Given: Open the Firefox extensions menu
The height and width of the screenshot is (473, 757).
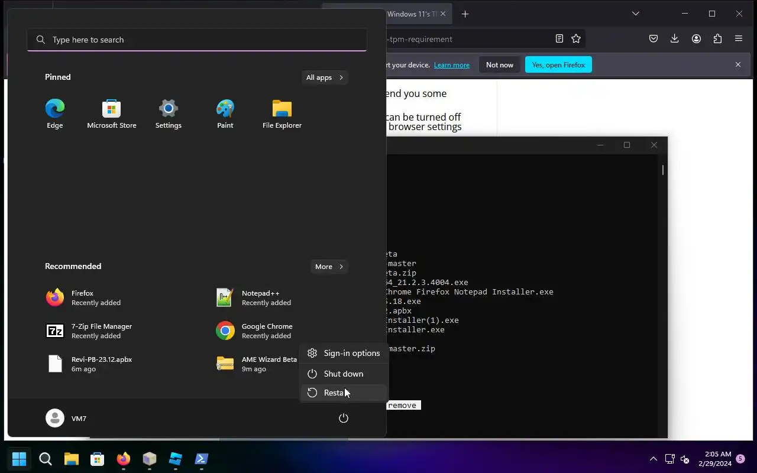Looking at the screenshot, I should tap(717, 38).
